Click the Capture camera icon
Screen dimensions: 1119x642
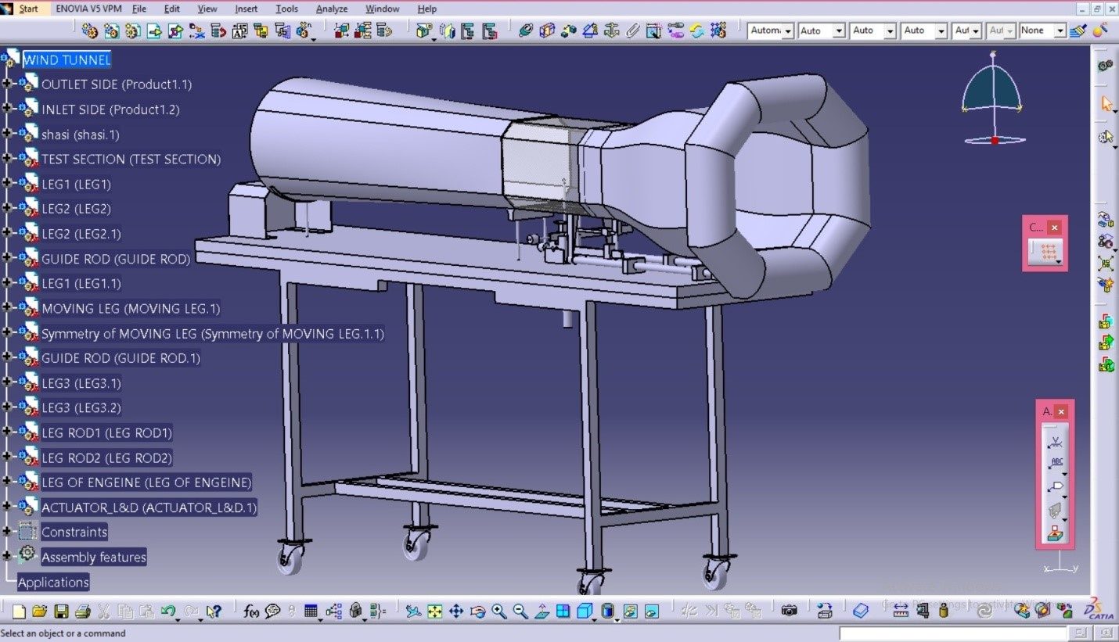(x=790, y=611)
